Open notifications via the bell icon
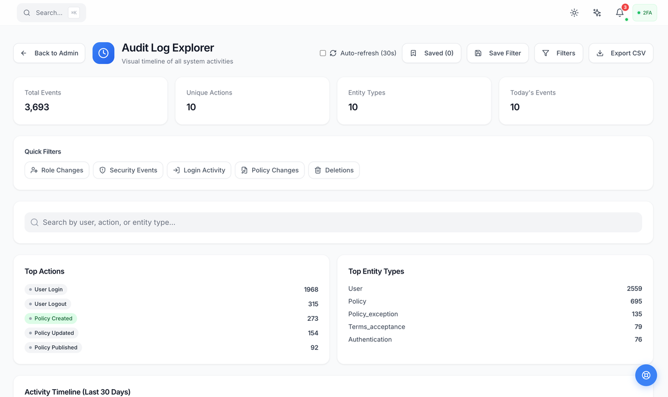Image resolution: width=668 pixels, height=397 pixels. [x=619, y=12]
